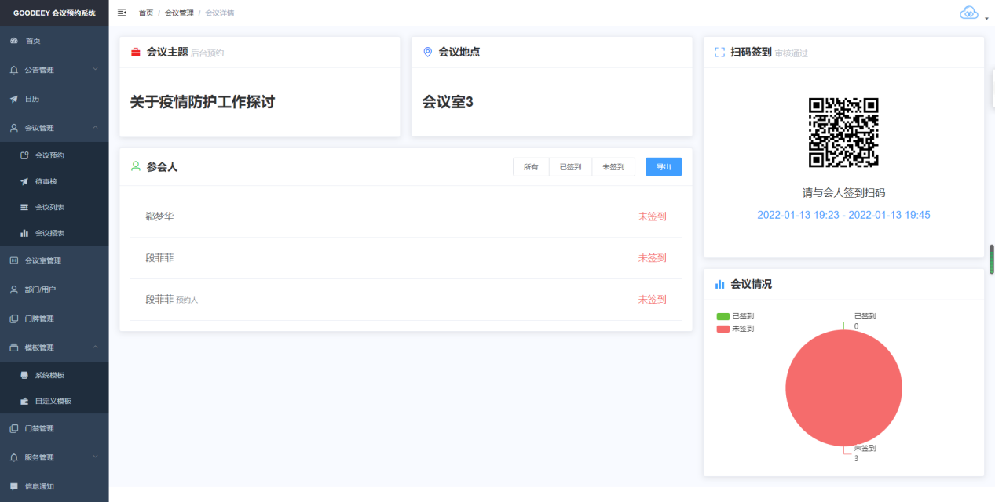Open 首页 in the sidebar
The image size is (995, 502).
[x=54, y=40]
